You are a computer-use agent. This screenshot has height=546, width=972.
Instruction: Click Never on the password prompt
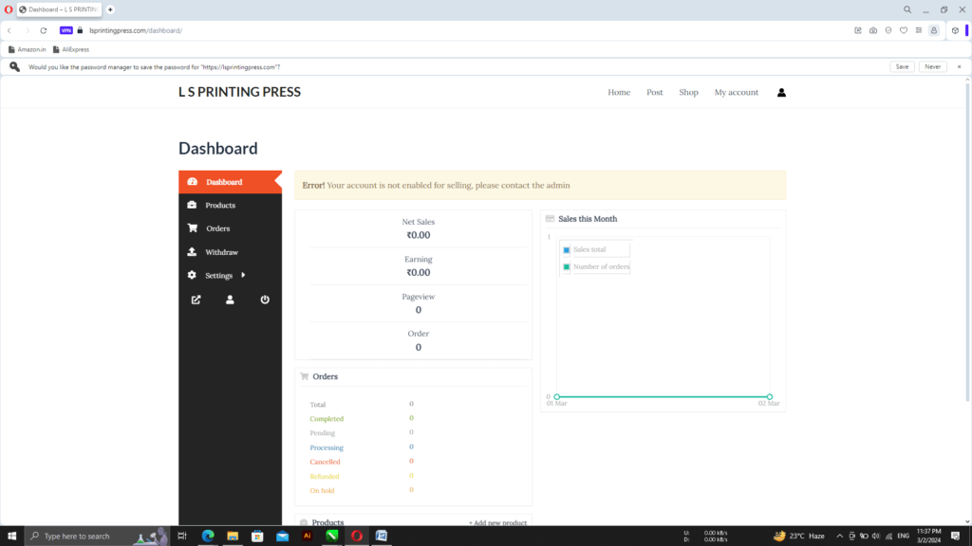click(x=932, y=67)
